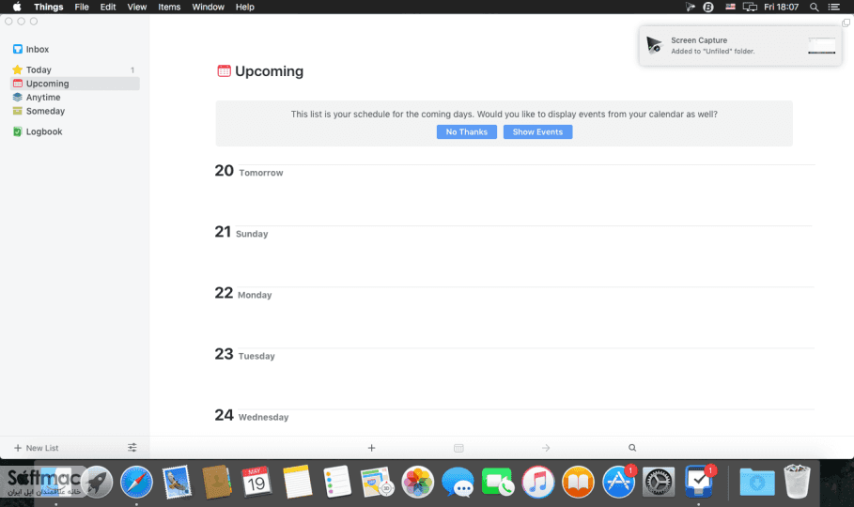Open Downloads folder in the Dock
This screenshot has width=854, height=507.
tap(757, 483)
